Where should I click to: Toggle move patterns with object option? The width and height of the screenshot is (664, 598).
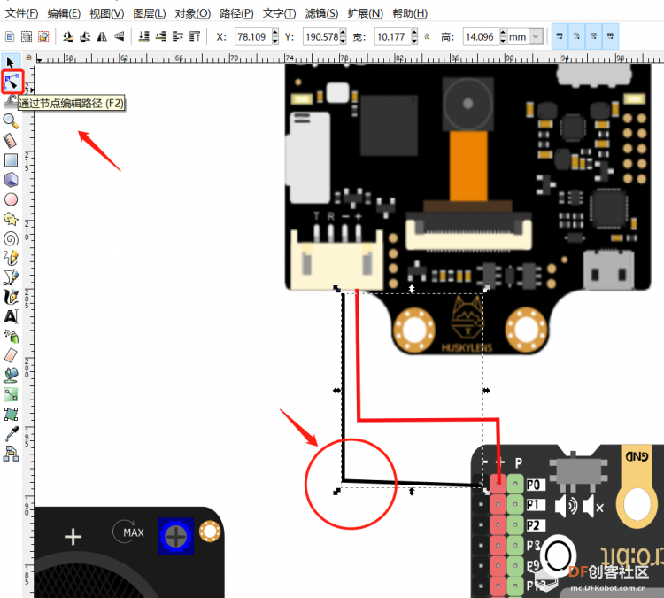click(610, 36)
